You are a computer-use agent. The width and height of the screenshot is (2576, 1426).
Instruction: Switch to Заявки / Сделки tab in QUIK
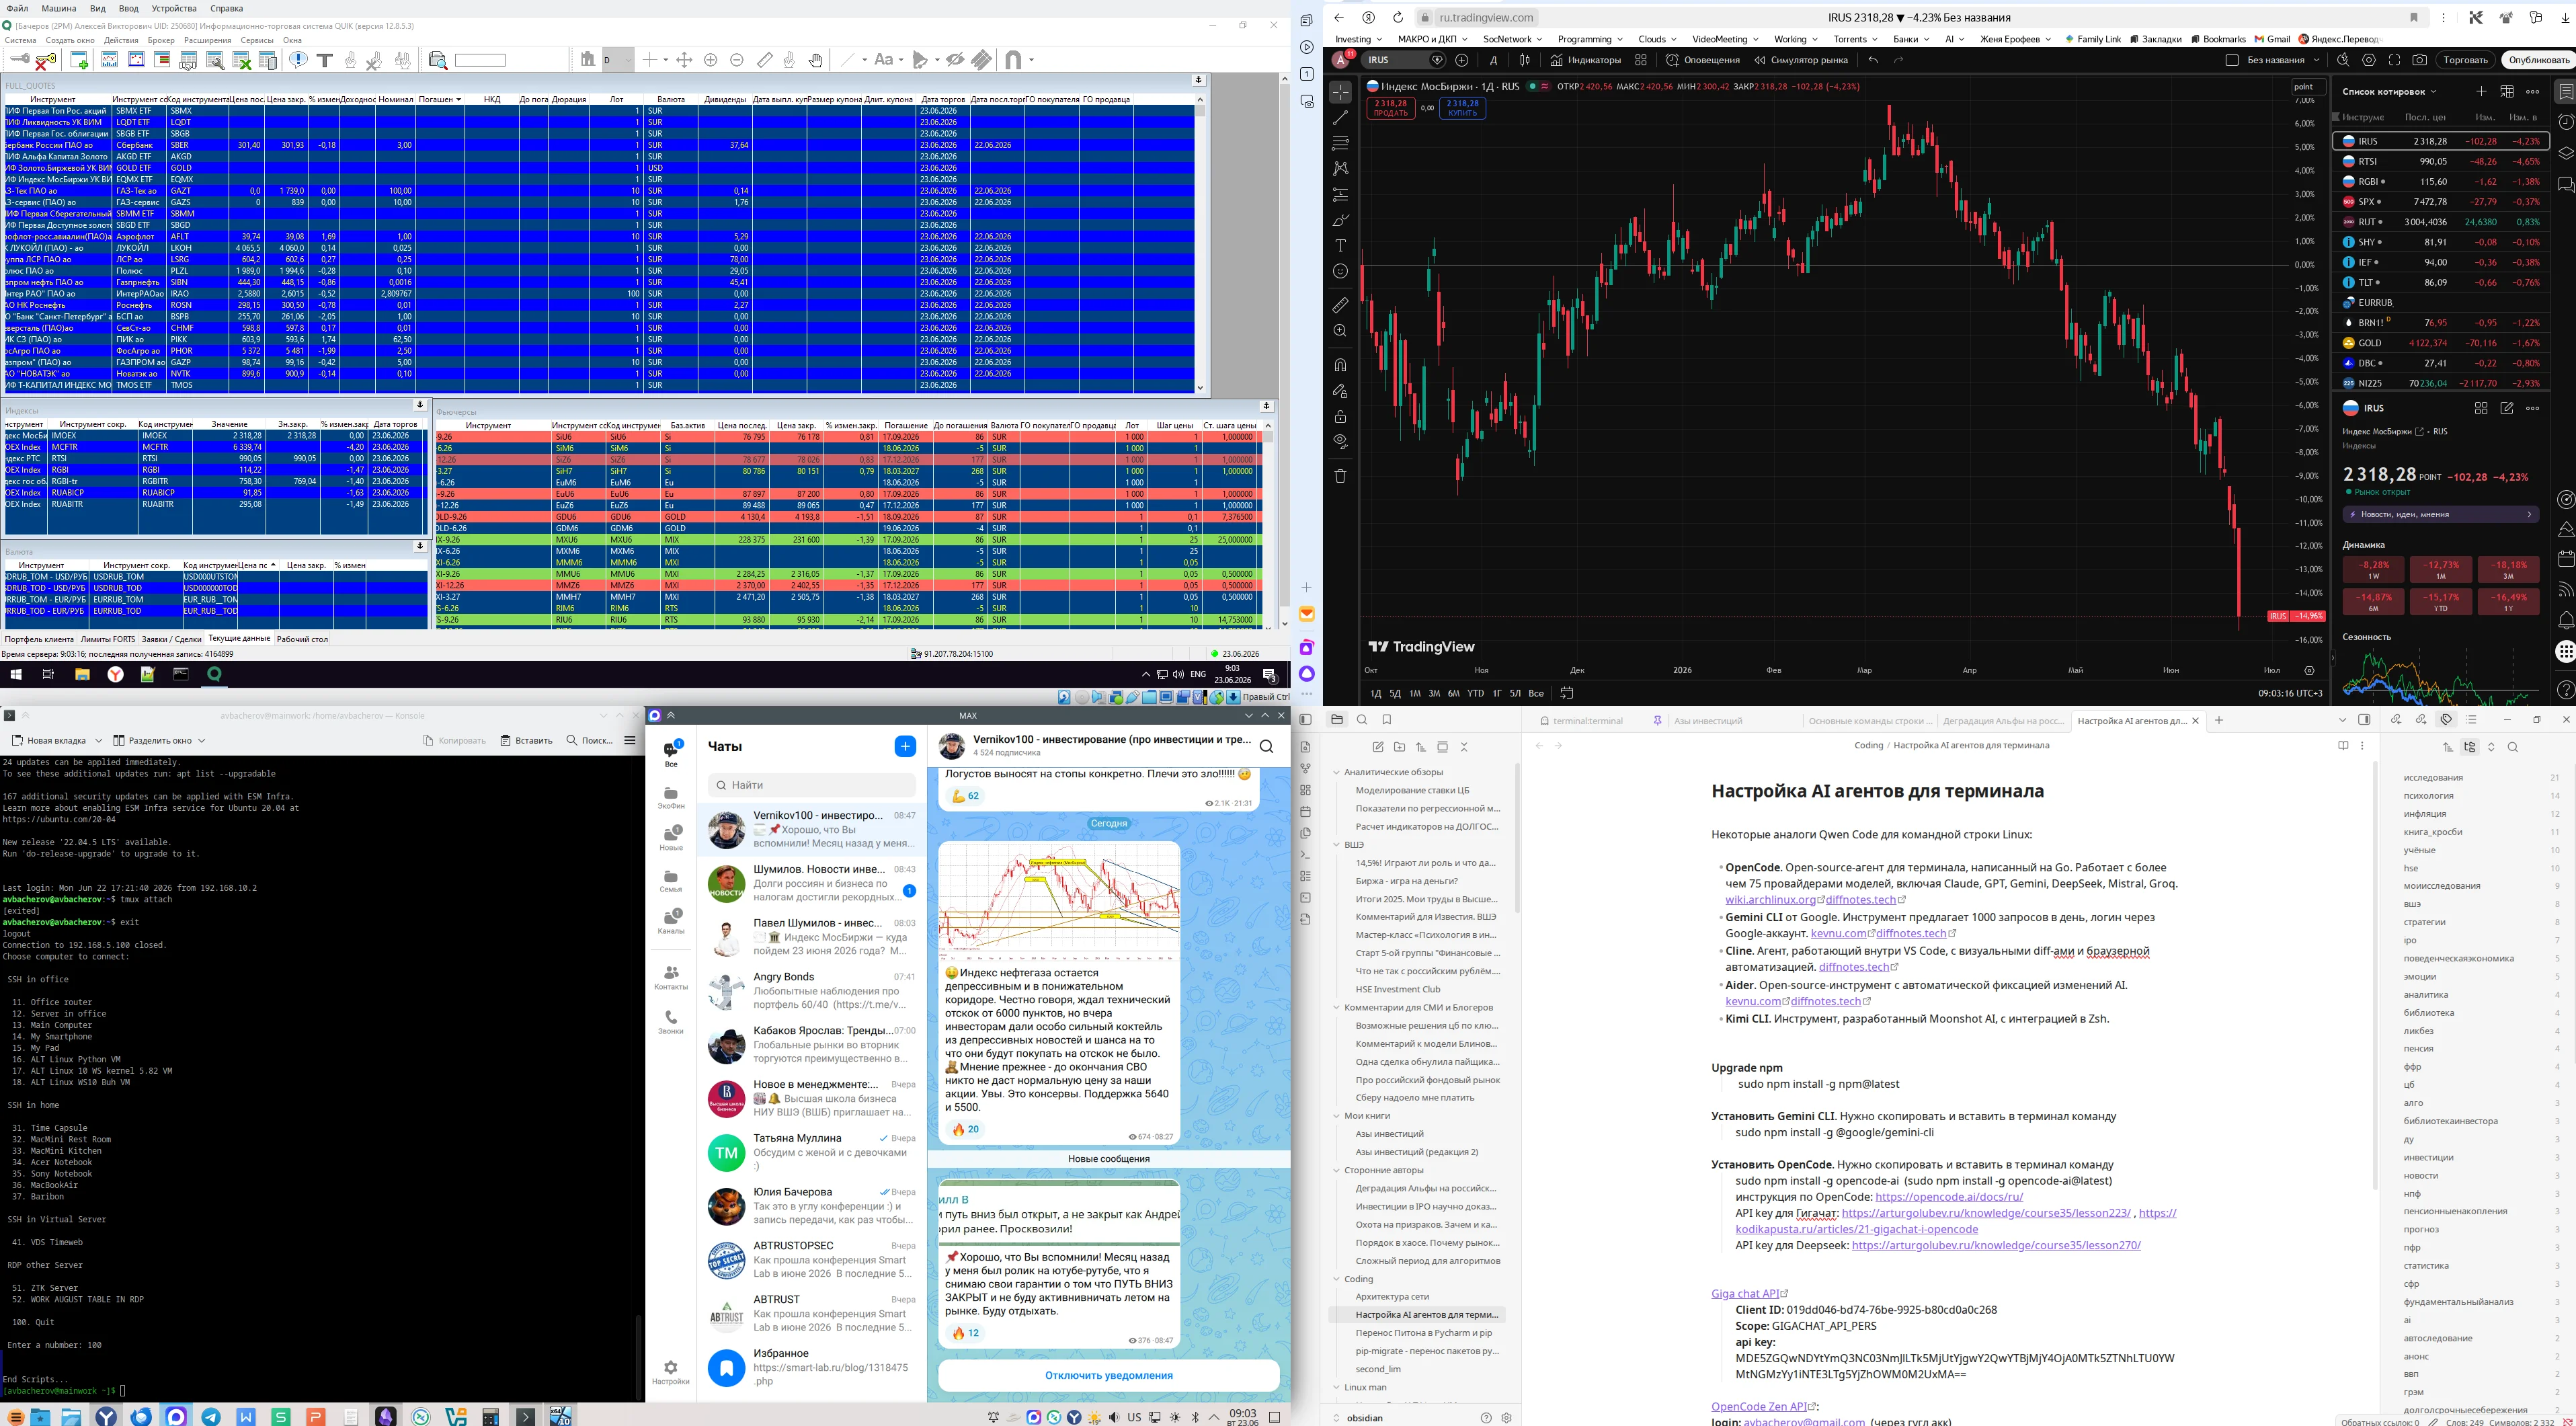pyautogui.click(x=171, y=639)
